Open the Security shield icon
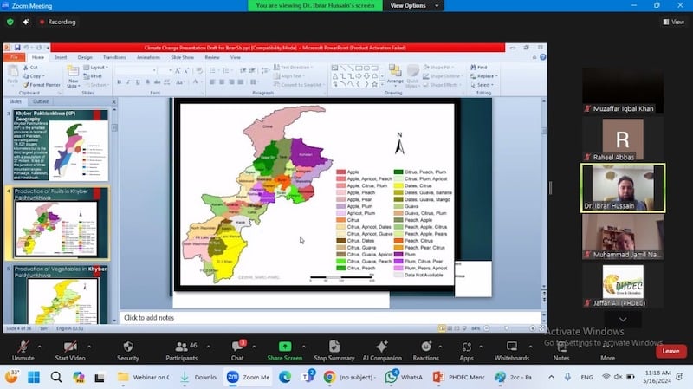The image size is (693, 389). click(x=127, y=346)
